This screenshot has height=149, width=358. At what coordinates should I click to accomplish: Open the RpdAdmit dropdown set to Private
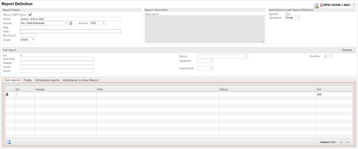tap(293, 18)
